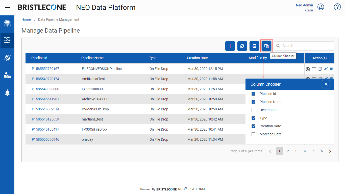Sort by Pipeline Name column header
The width and height of the screenshot is (345, 194).
click(x=92, y=58)
